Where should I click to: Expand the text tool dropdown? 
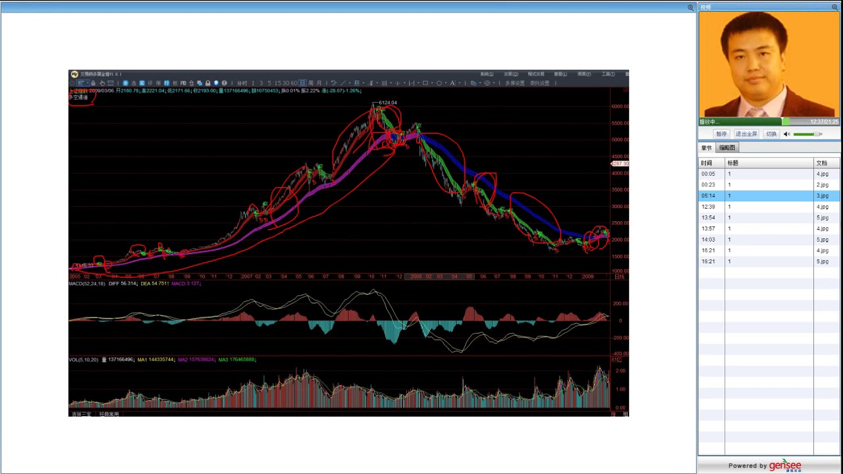coord(460,83)
